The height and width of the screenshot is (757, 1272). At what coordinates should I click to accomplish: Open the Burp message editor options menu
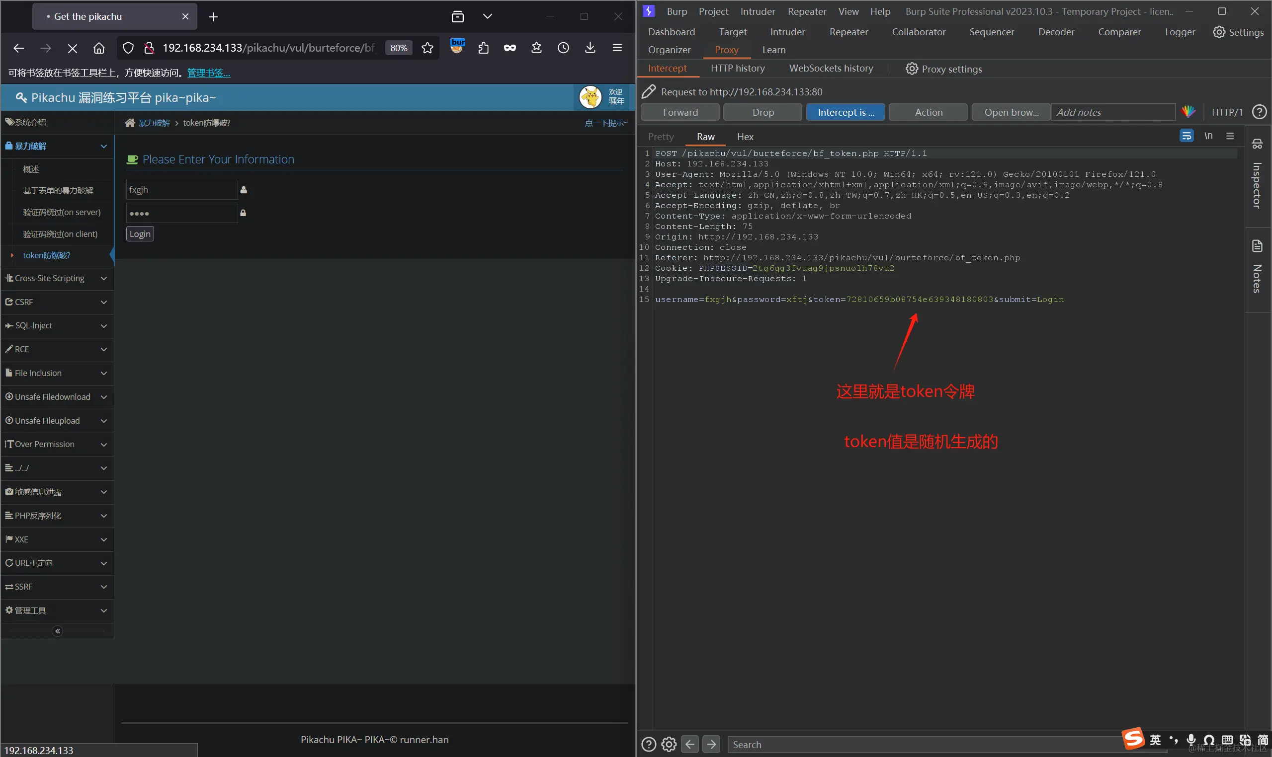click(1230, 136)
